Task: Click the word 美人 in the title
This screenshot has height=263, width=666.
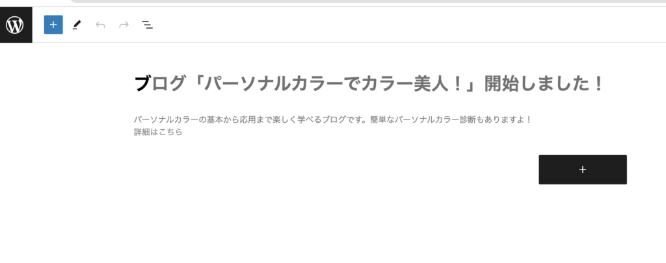Action: coord(431,84)
